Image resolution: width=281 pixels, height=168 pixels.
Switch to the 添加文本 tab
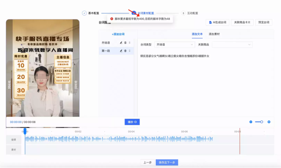(x=197, y=34)
